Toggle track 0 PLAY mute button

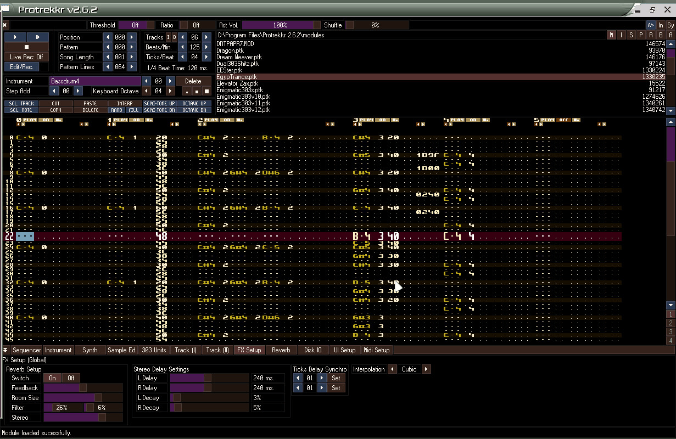click(x=29, y=120)
